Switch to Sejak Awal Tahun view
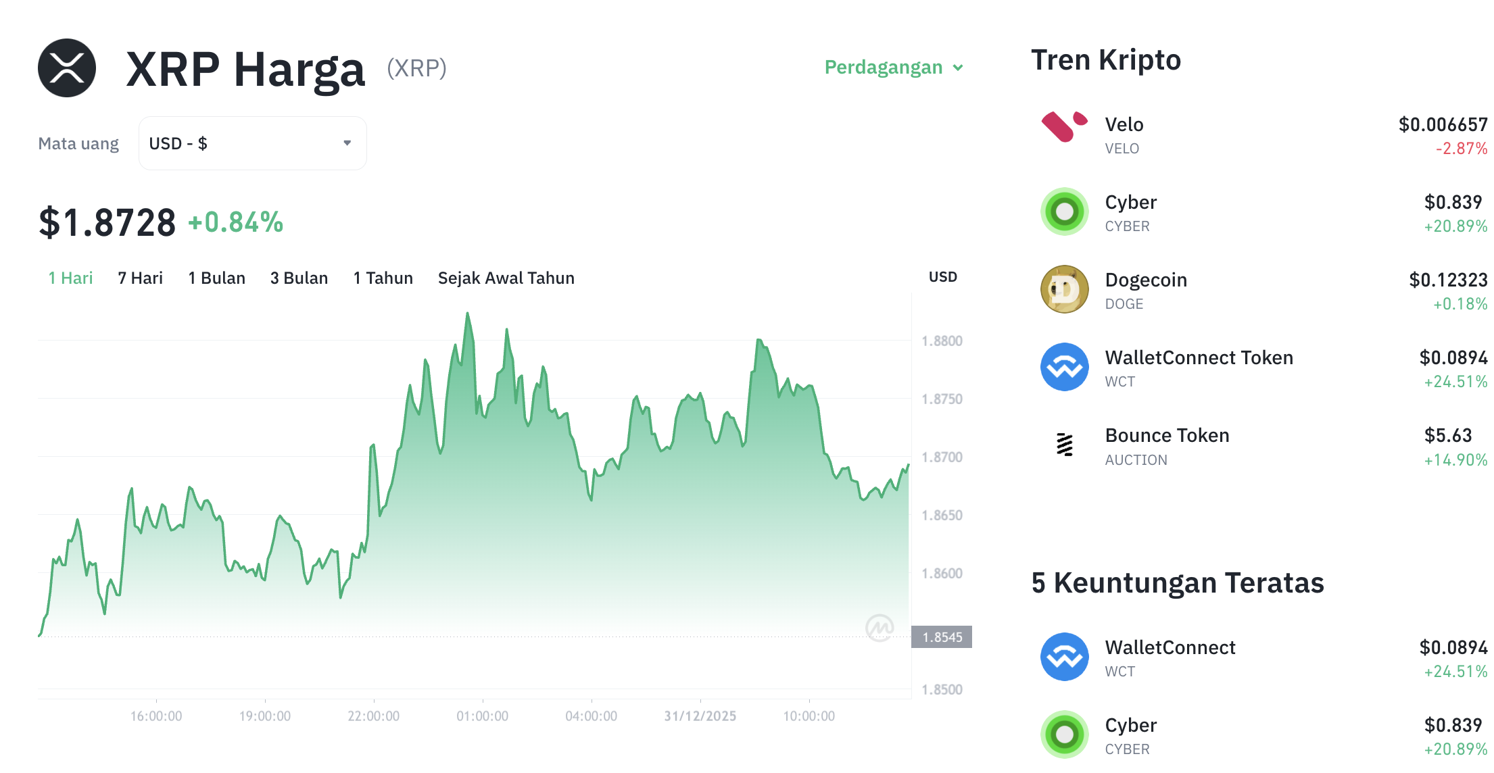This screenshot has width=1494, height=773. coord(506,278)
